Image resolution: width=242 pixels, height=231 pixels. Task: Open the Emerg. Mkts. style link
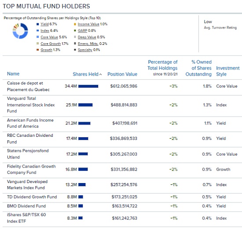click(x=88, y=44)
